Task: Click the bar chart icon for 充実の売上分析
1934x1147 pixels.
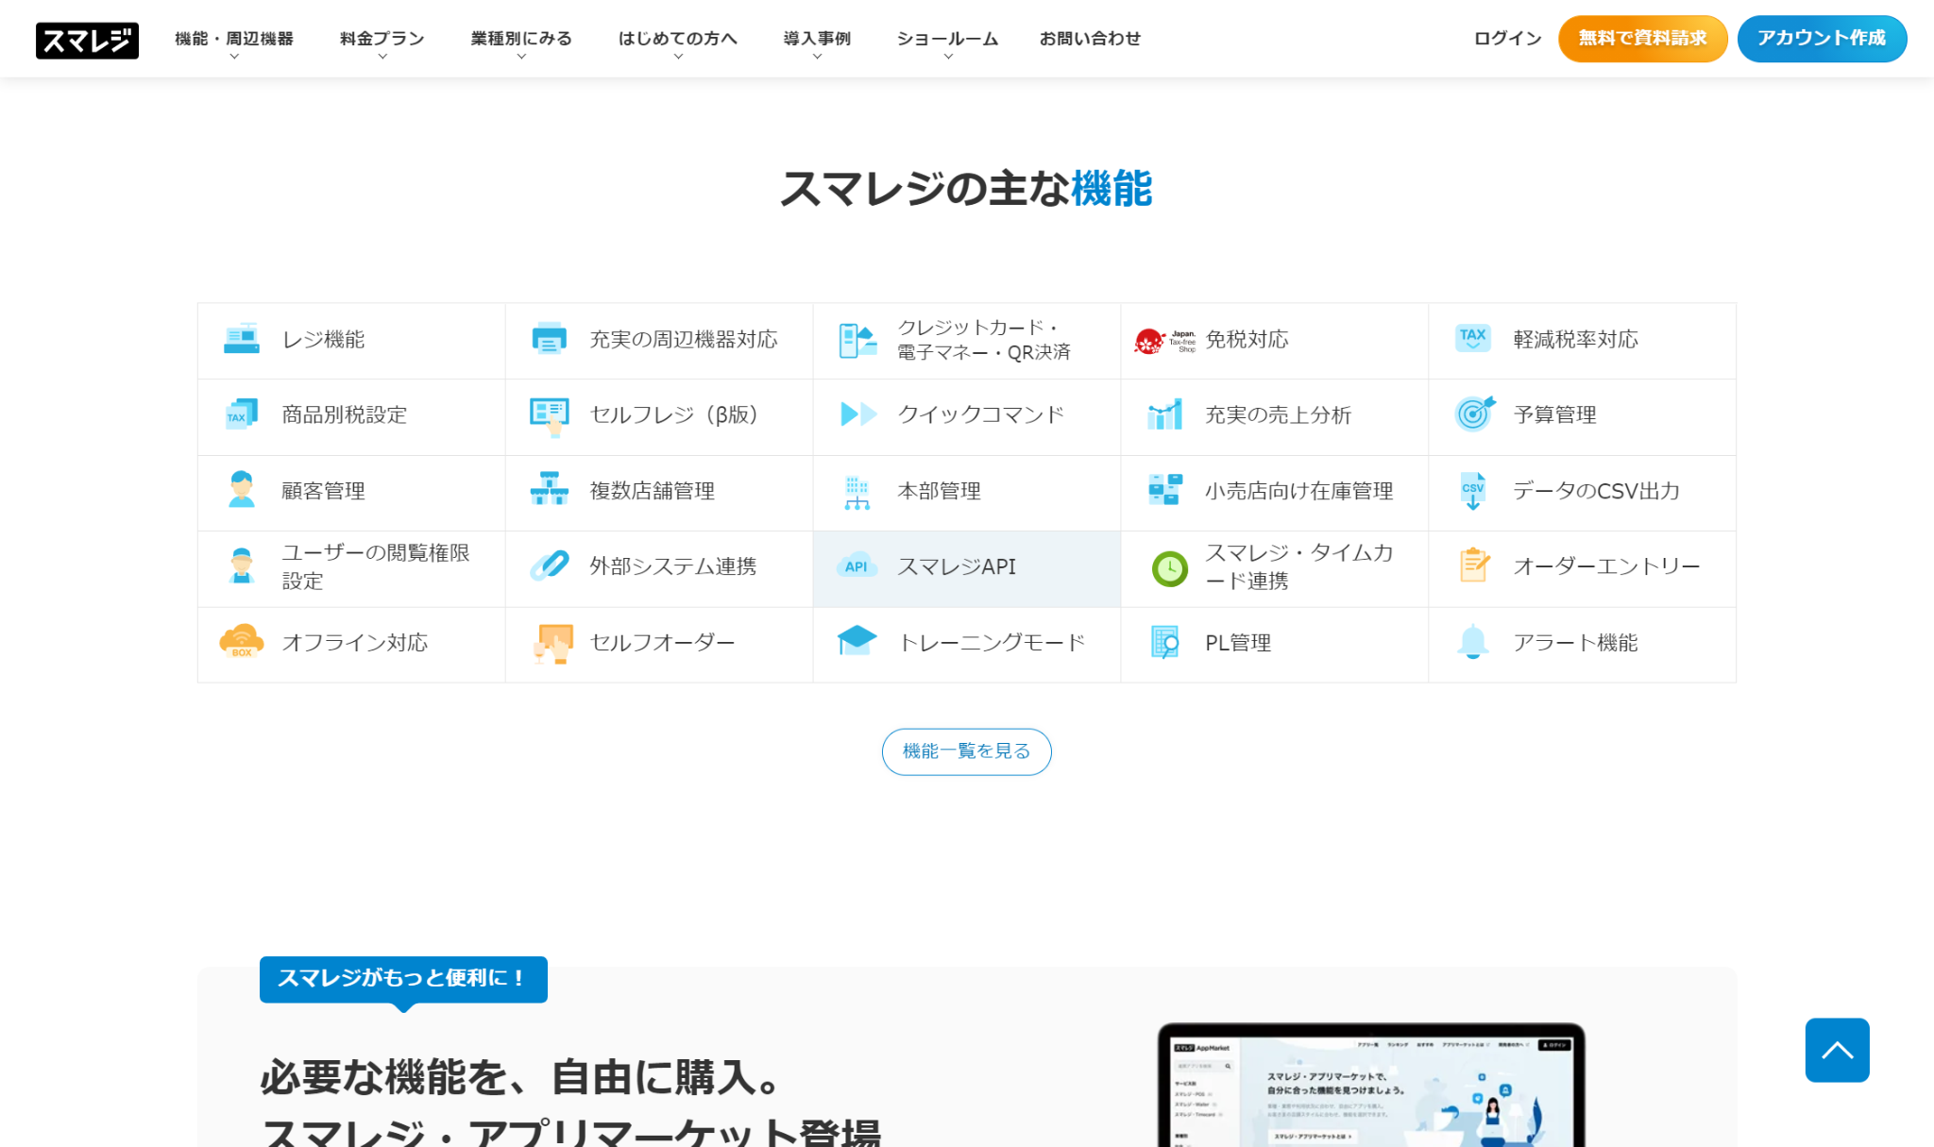Action: [x=1164, y=413]
